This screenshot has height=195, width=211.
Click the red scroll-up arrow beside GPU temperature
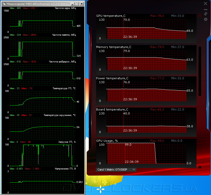click(200, 15)
